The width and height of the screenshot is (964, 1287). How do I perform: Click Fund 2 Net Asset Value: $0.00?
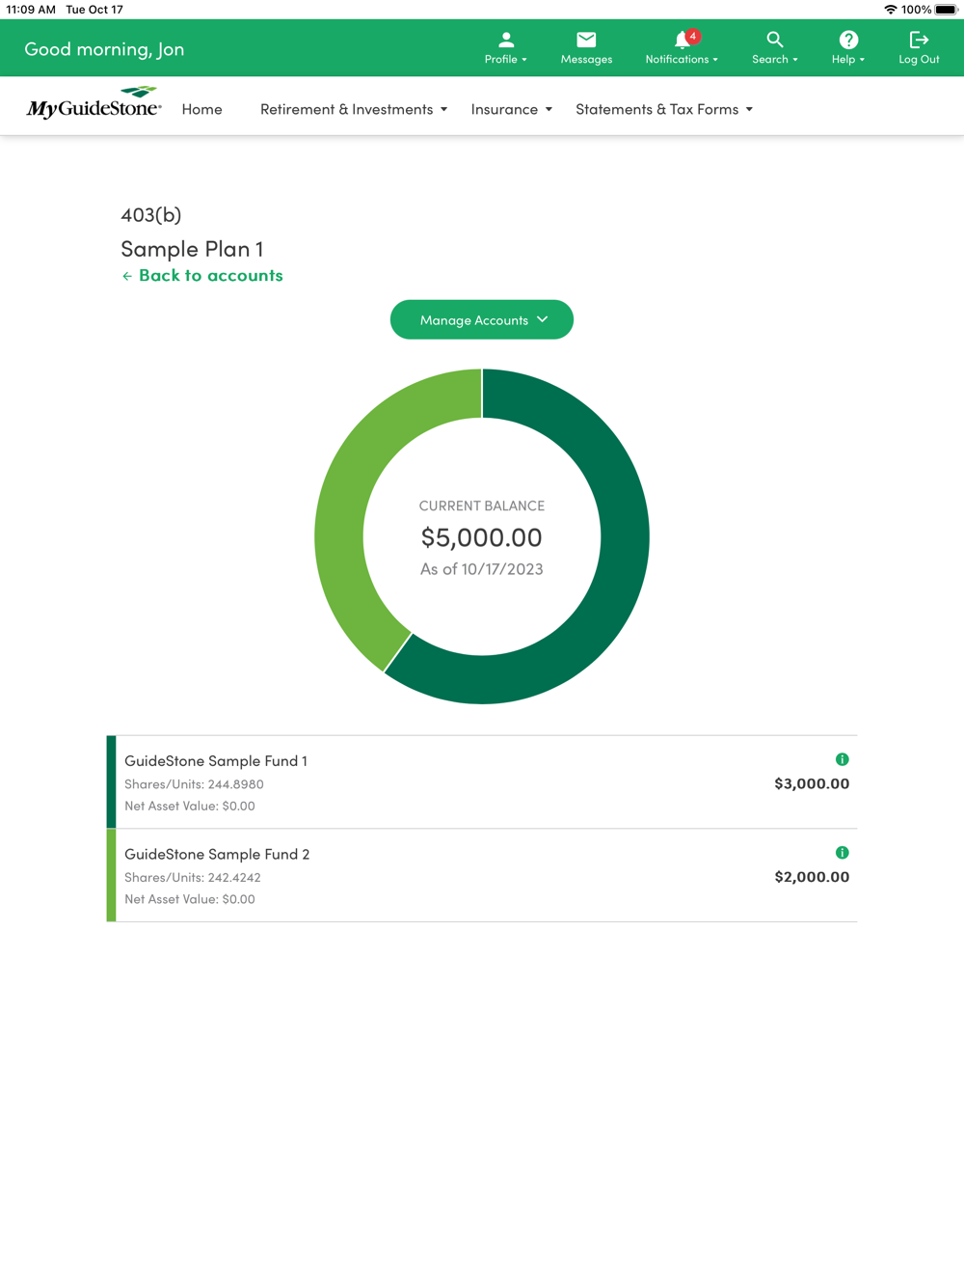[190, 899]
